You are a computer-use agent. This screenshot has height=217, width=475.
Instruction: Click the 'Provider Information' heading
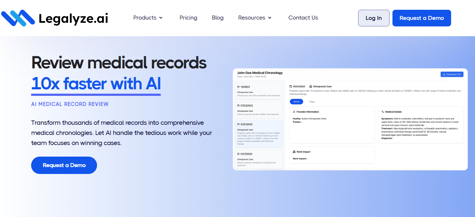(x=308, y=112)
